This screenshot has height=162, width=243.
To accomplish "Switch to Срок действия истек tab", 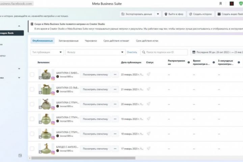I will coord(147,41).
